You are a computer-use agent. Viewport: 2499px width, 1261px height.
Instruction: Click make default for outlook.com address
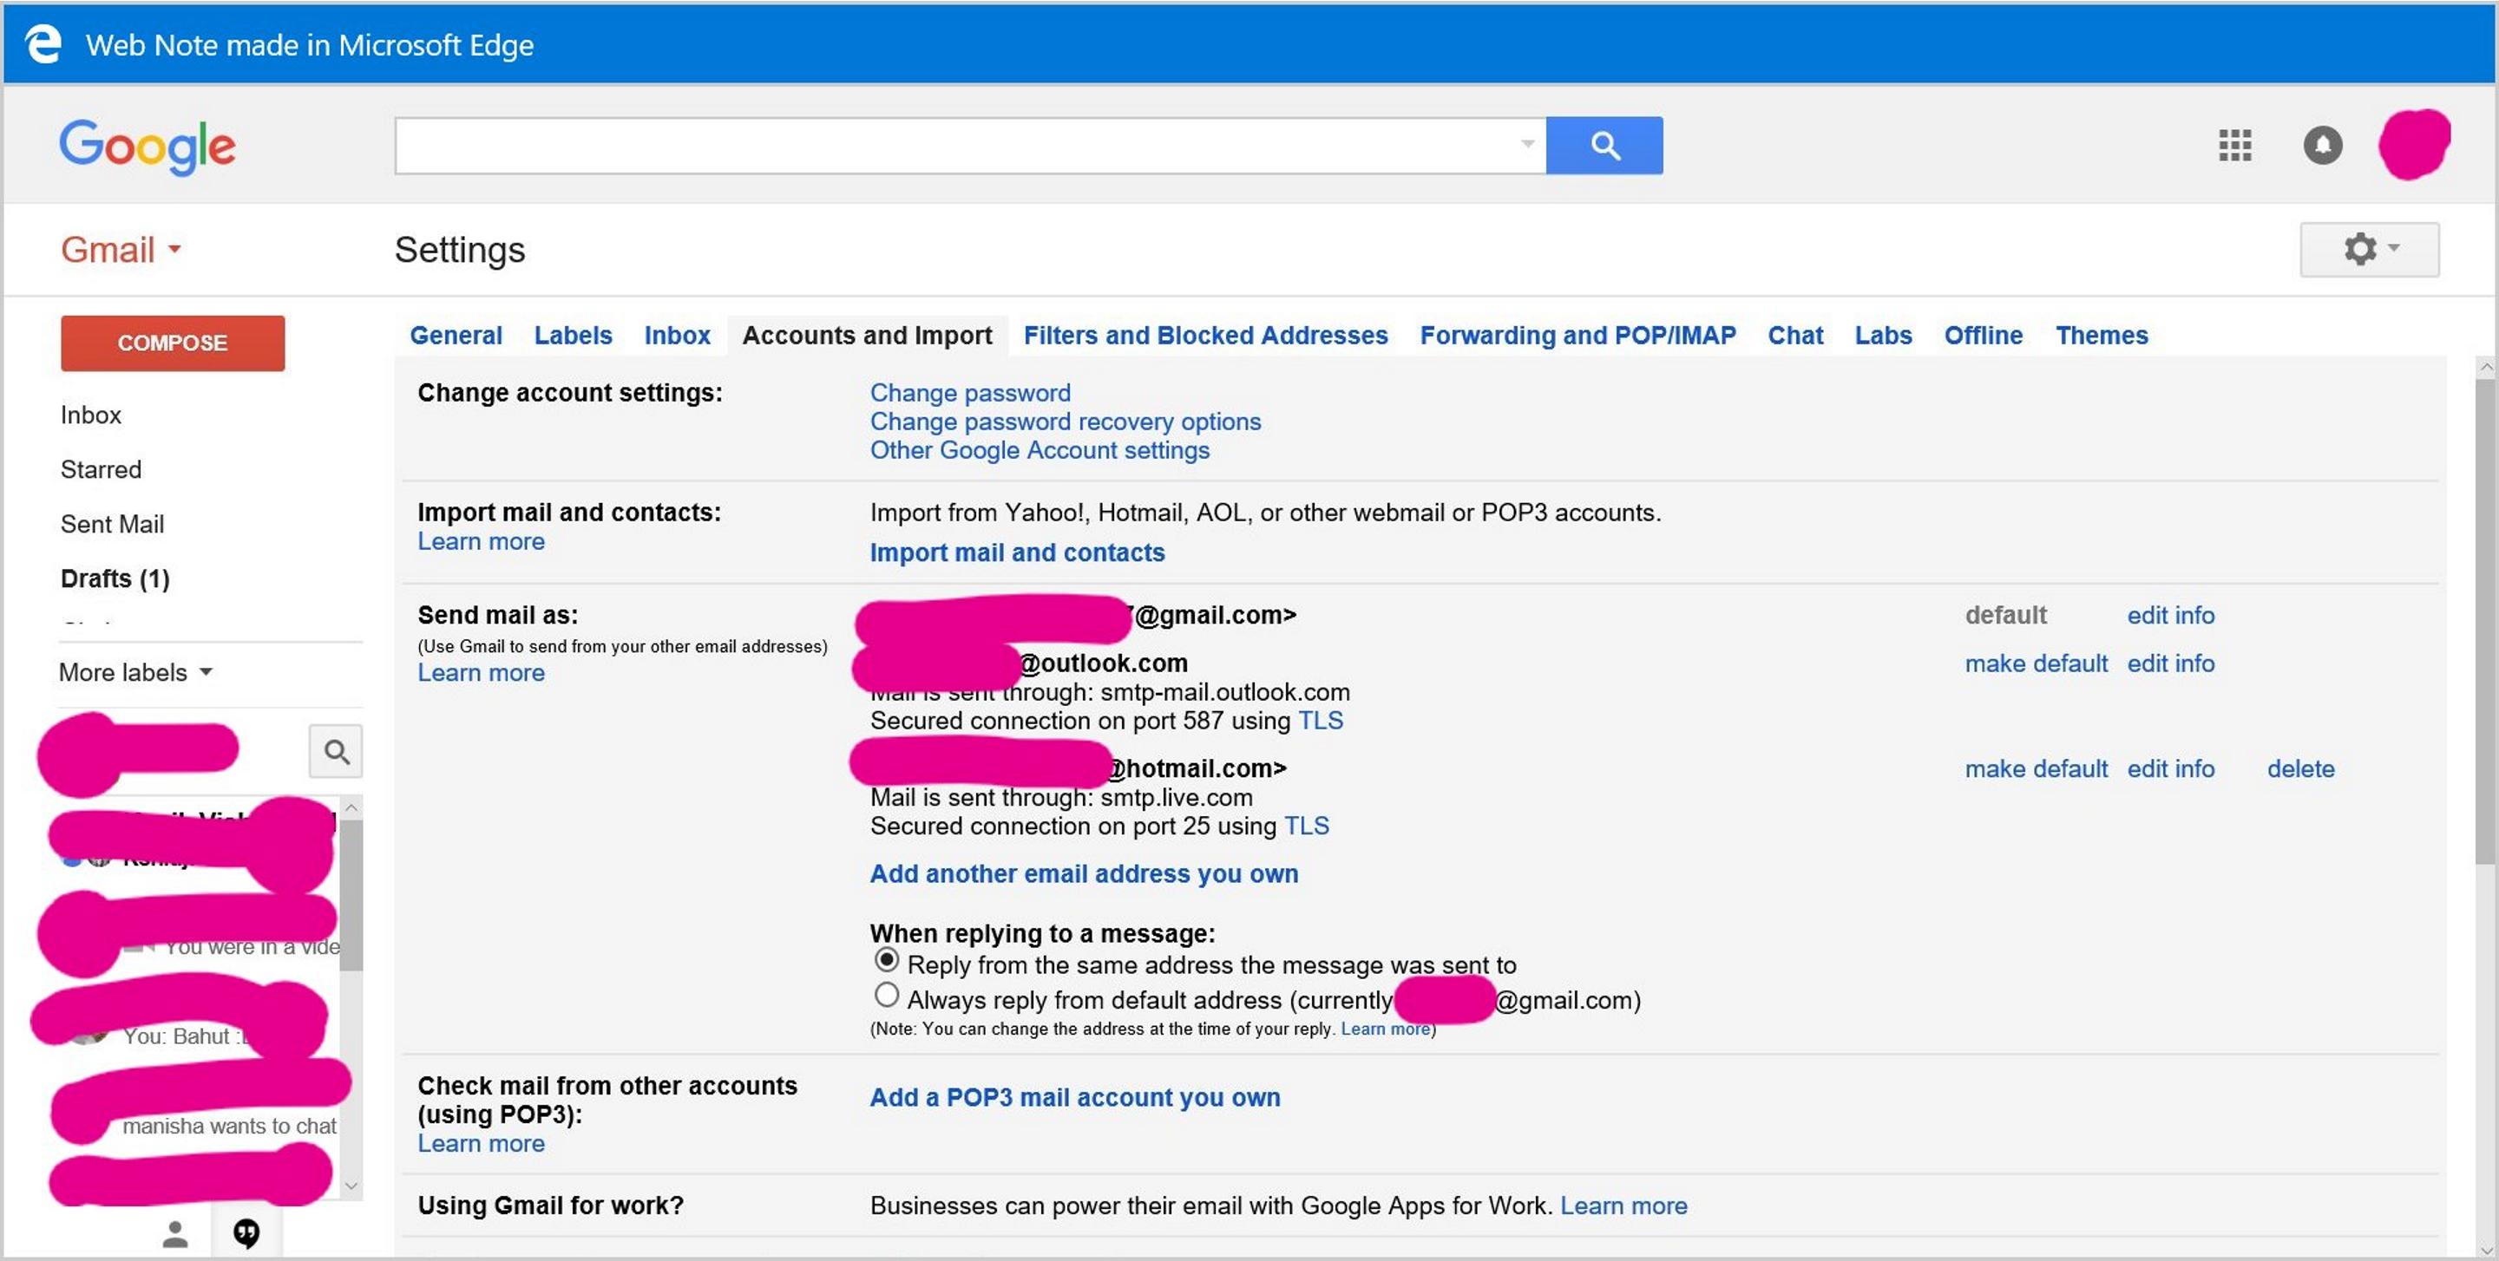(x=2037, y=663)
